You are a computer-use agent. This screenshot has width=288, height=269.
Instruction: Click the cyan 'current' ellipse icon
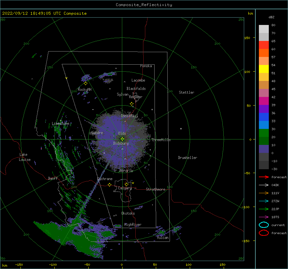coord(264,225)
